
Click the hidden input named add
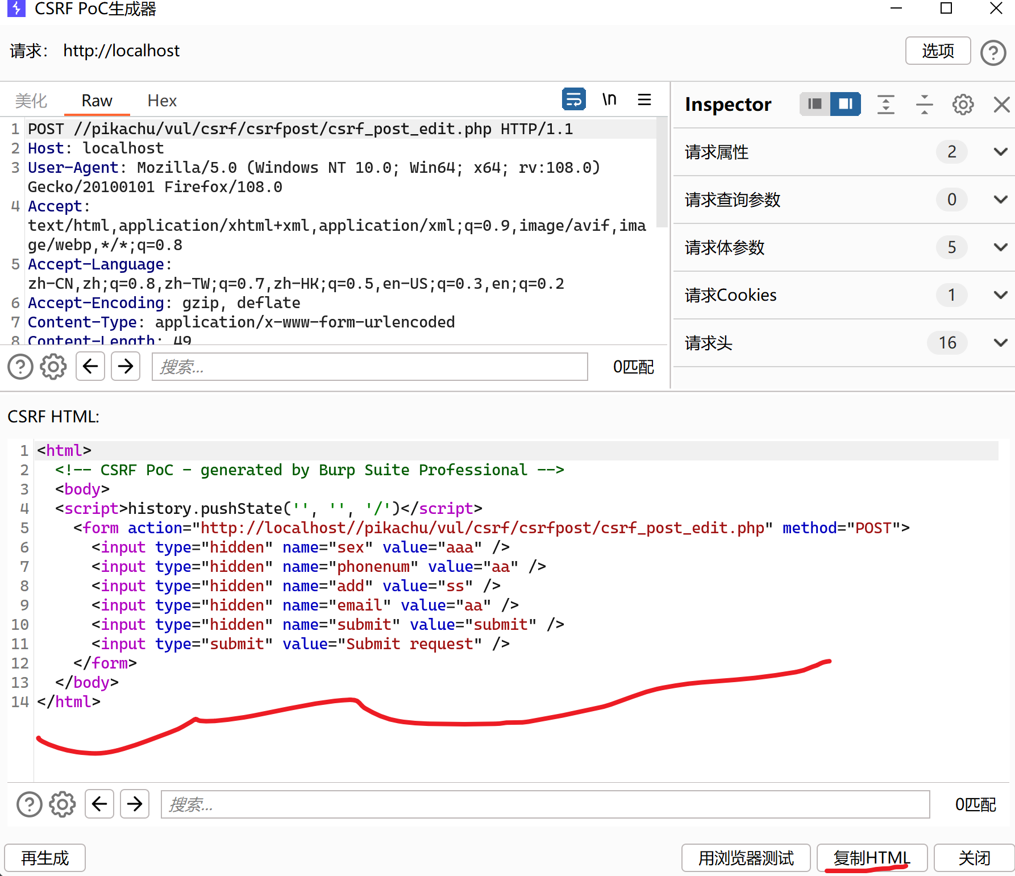[x=296, y=586]
